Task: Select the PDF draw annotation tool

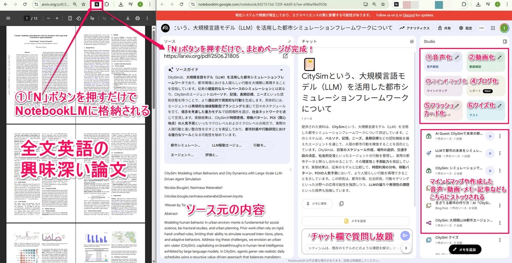Action: [92, 18]
